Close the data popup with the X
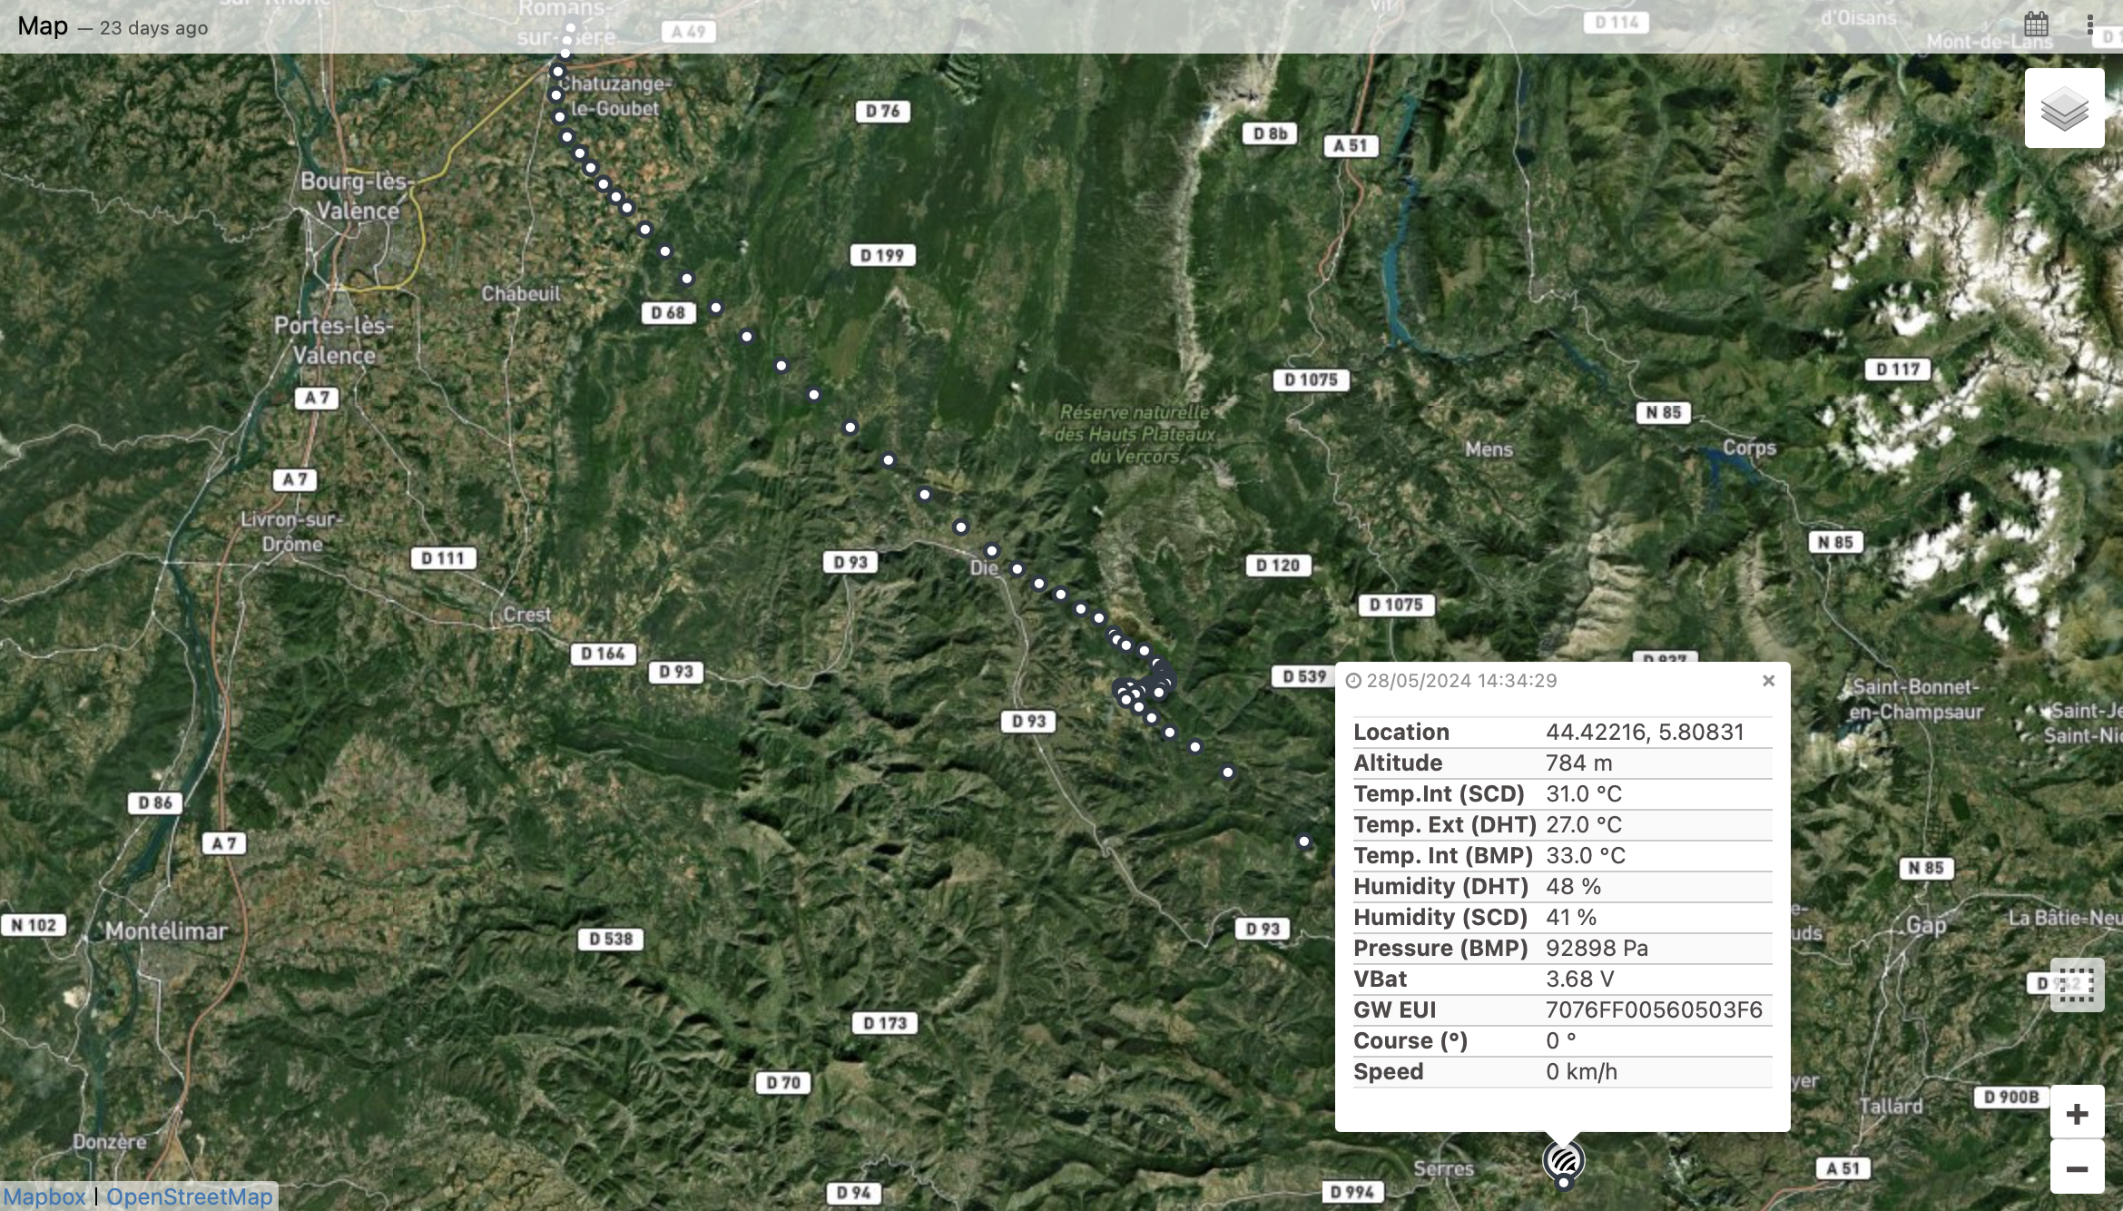The width and height of the screenshot is (2123, 1211). click(1768, 680)
